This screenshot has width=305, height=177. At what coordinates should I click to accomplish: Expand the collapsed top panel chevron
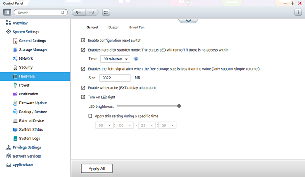(x=189, y=20)
